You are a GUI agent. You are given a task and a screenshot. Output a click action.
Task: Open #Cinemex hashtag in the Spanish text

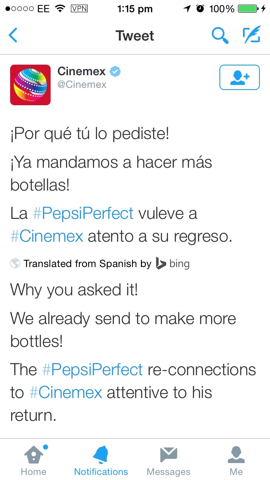click(x=47, y=236)
